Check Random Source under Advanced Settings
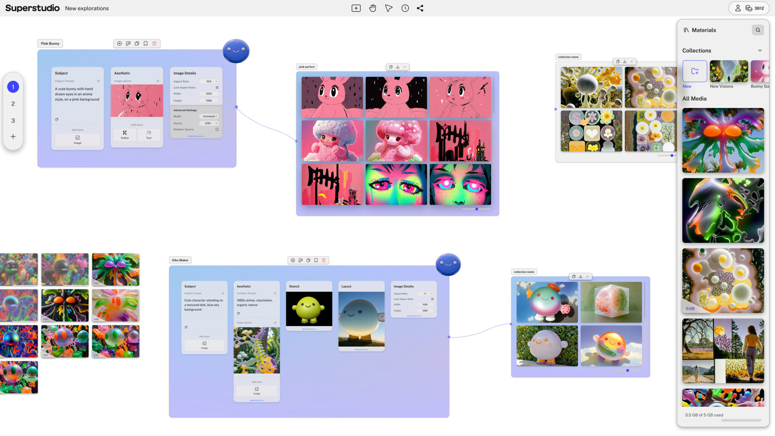Screen dimensions: 775x436 [x=217, y=129]
